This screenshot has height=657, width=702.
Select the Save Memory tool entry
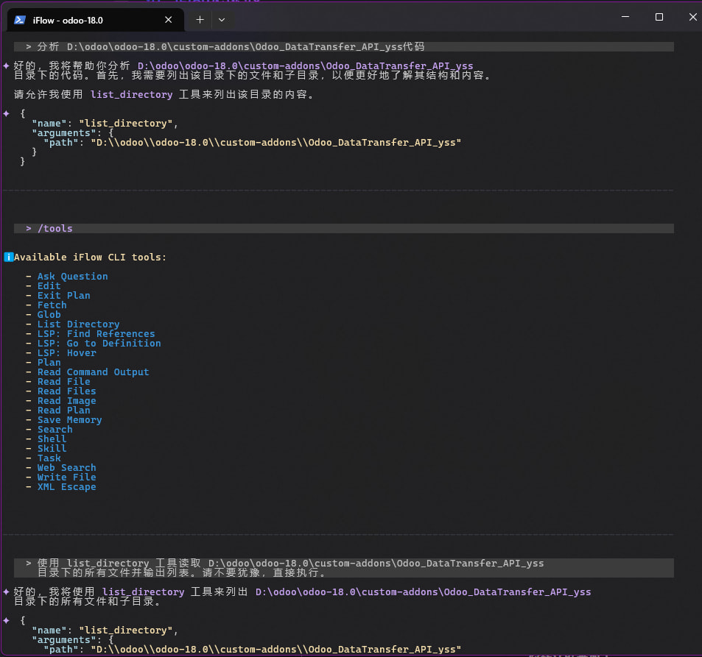click(69, 420)
